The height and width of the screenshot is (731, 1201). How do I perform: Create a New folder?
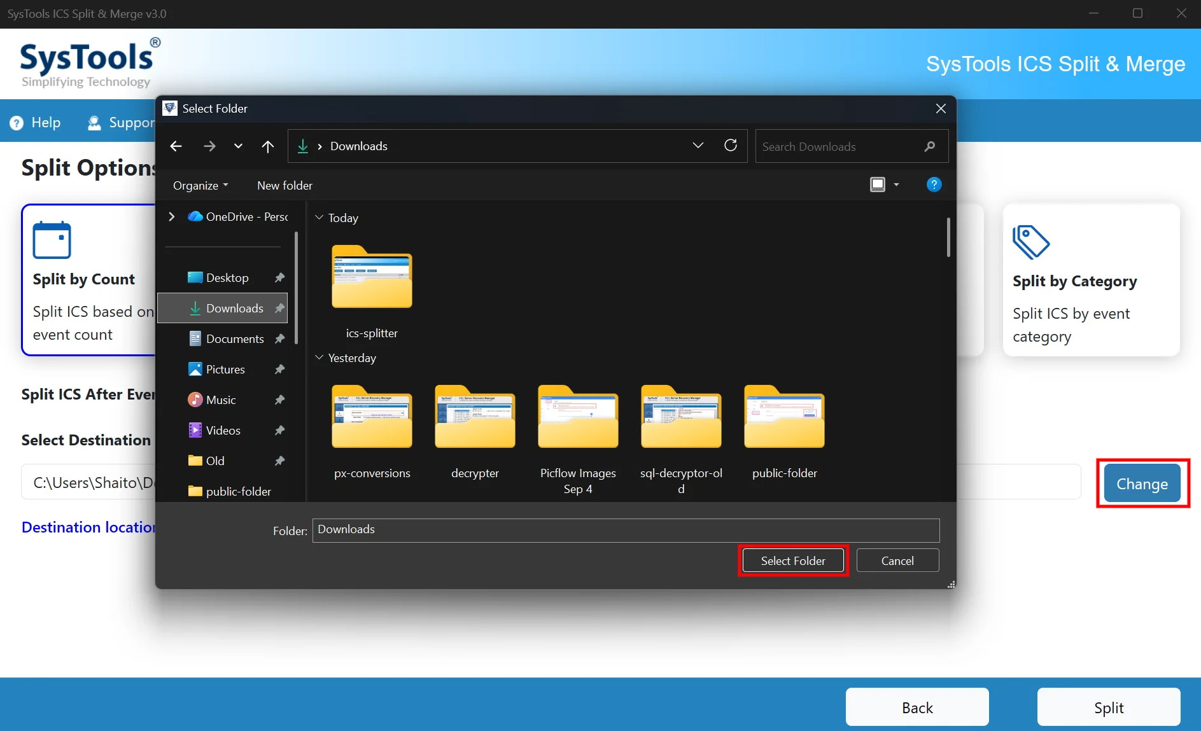pyautogui.click(x=284, y=185)
